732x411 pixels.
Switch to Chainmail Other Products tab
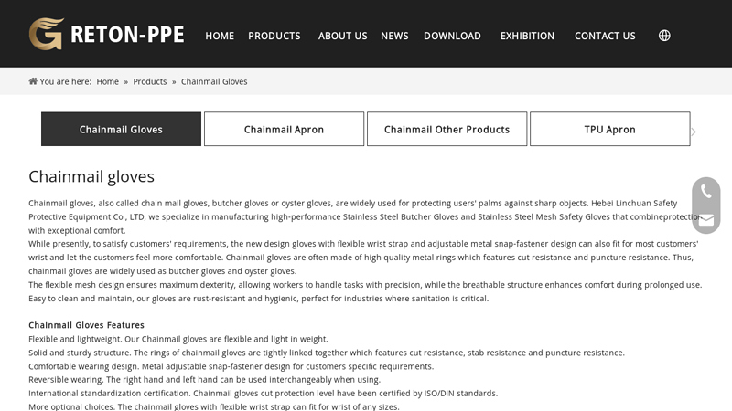(447, 130)
